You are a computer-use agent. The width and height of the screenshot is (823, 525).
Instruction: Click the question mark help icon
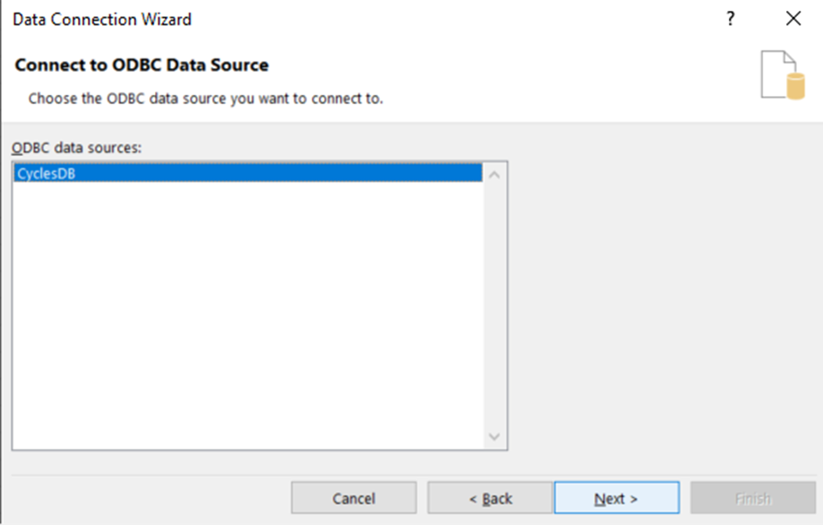(731, 19)
